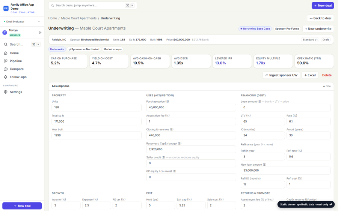Click the sidebar bottom New deal button
Viewport: 338px width, 211px height.
(22, 206)
